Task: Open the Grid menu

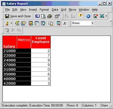Action: pyautogui.click(x=63, y=10)
